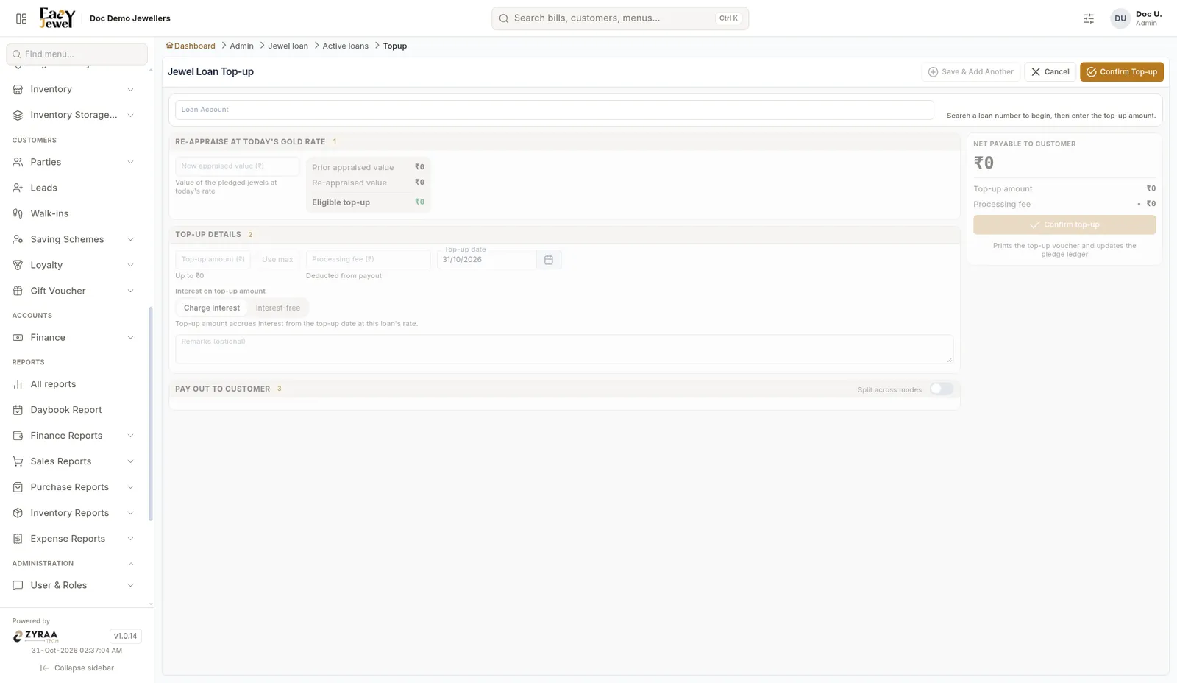Select the Charge interest option

pos(212,308)
